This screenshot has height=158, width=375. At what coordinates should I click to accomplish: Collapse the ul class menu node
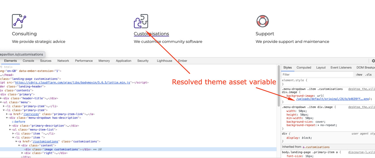(1, 102)
